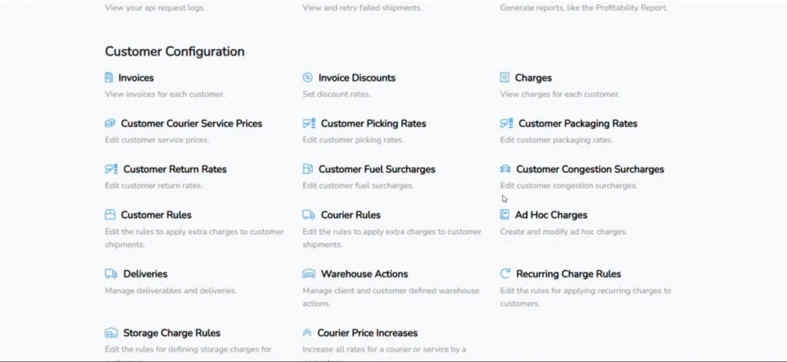Click the Customer Fuel Surcharges pump icon

(308, 169)
